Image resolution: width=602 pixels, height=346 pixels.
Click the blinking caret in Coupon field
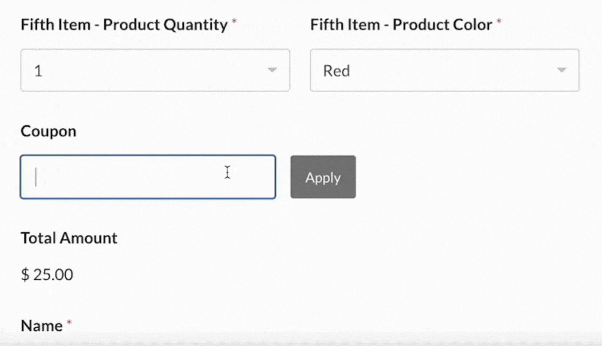click(x=36, y=177)
